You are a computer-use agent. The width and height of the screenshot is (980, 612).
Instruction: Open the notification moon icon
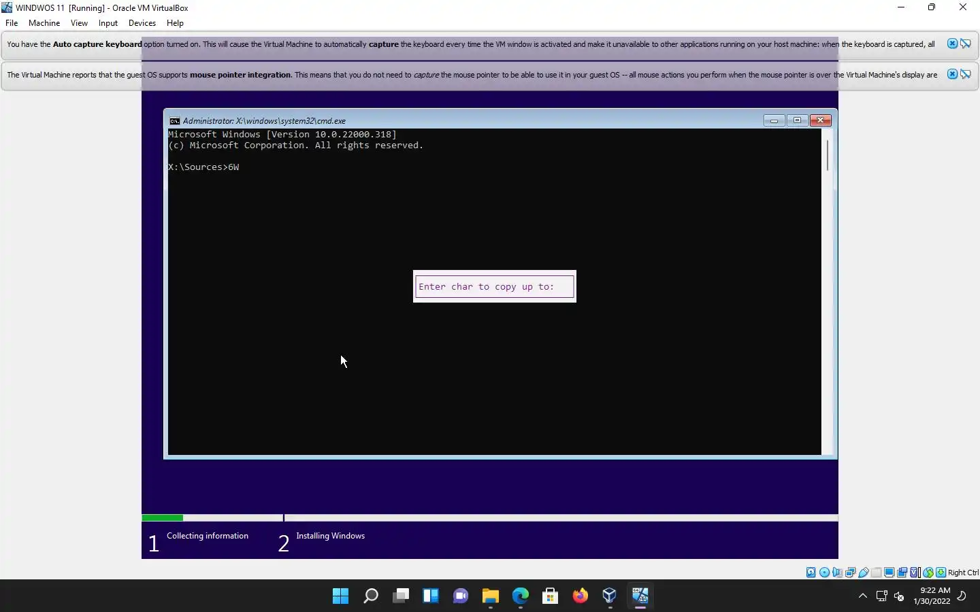point(962,596)
